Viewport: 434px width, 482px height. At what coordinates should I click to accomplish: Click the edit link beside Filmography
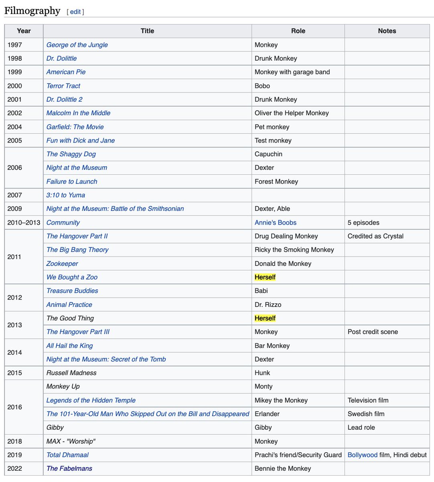pyautogui.click(x=75, y=12)
